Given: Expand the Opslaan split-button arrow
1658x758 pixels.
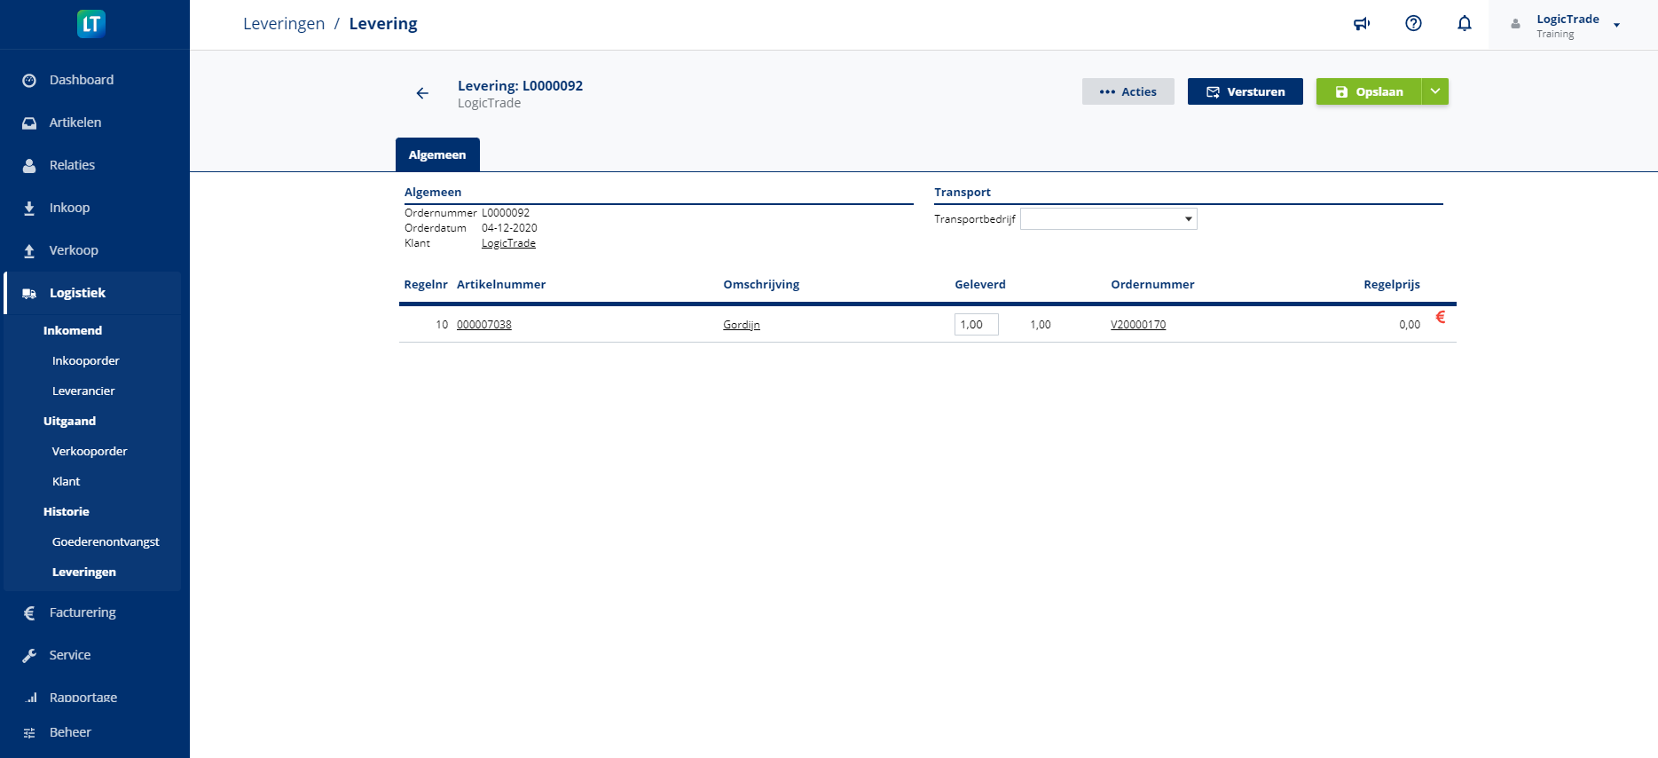Looking at the screenshot, I should point(1434,91).
